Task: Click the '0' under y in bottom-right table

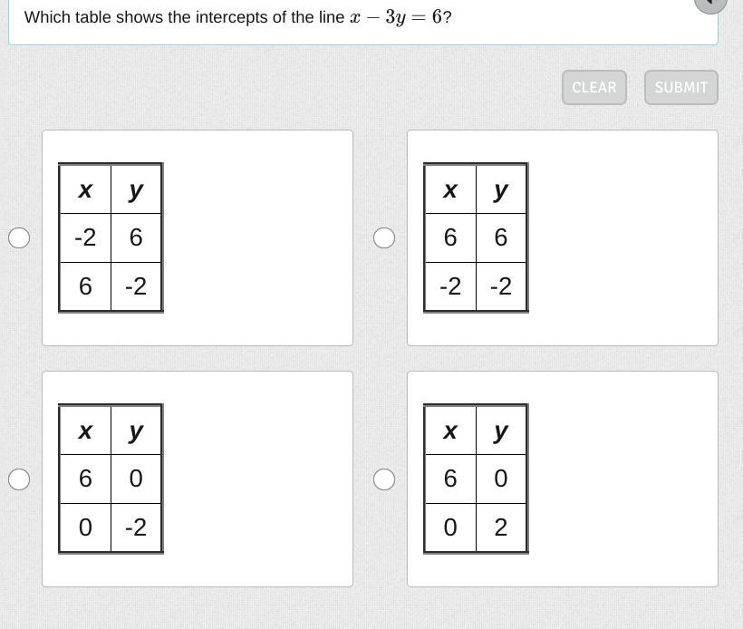Action: point(501,479)
